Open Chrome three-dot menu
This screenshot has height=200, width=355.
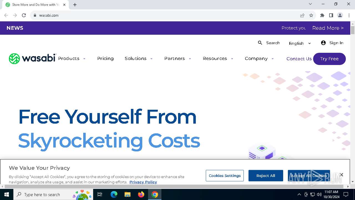click(x=349, y=15)
